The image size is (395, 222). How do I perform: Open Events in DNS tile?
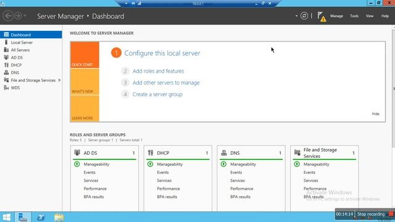(x=236, y=173)
